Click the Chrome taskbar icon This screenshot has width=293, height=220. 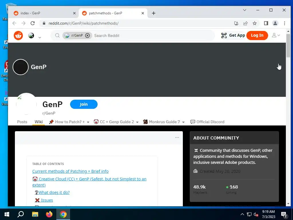pyautogui.click(x=63, y=214)
